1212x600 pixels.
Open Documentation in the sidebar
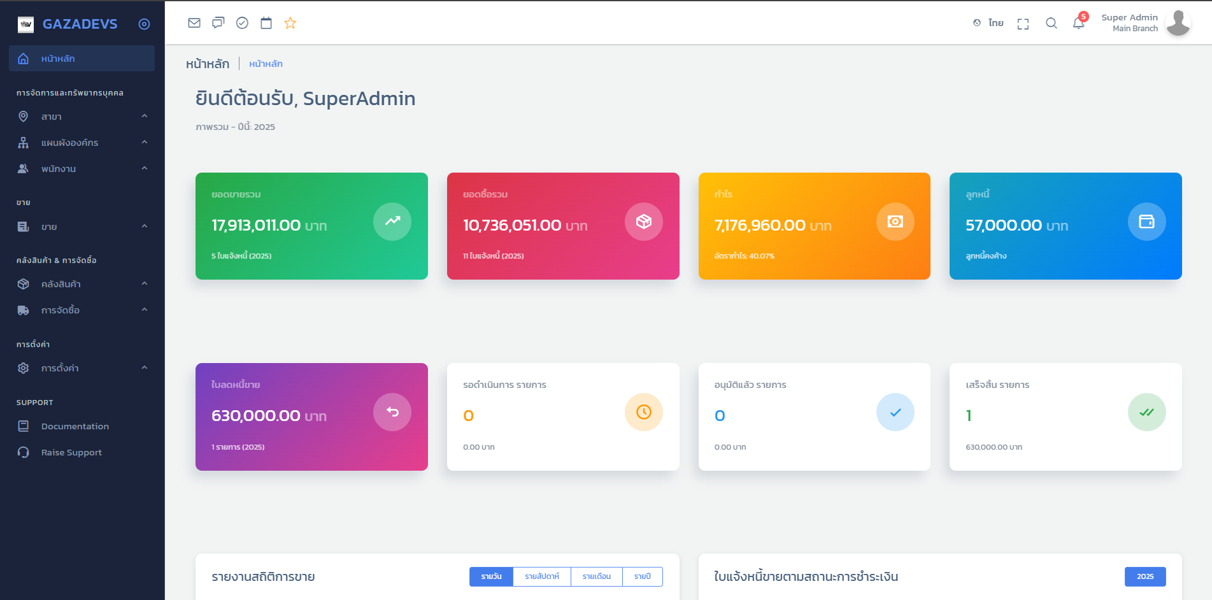click(75, 426)
